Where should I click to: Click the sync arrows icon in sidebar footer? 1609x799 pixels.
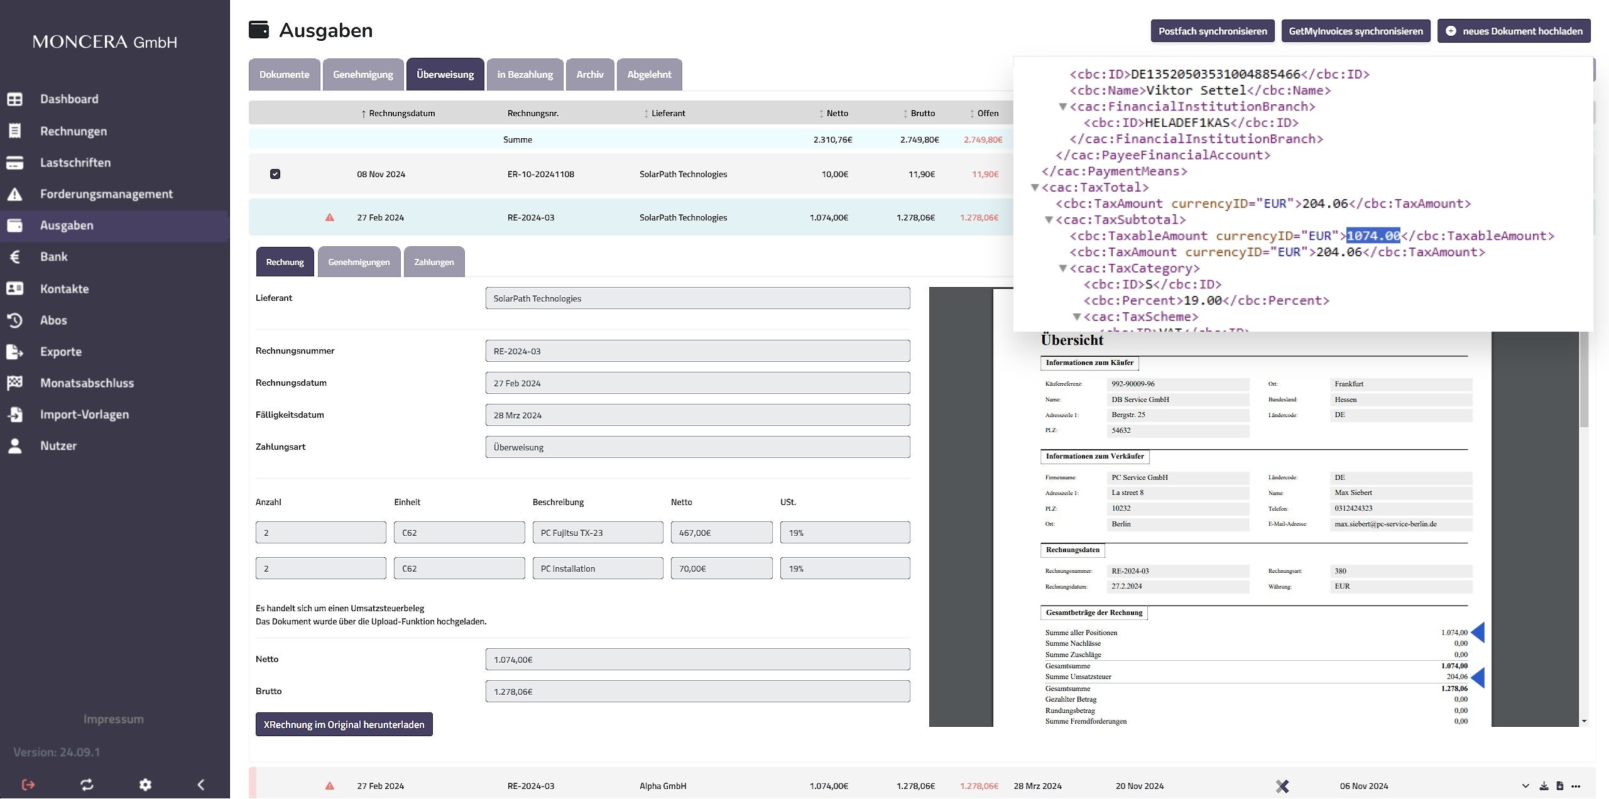pos(87,785)
